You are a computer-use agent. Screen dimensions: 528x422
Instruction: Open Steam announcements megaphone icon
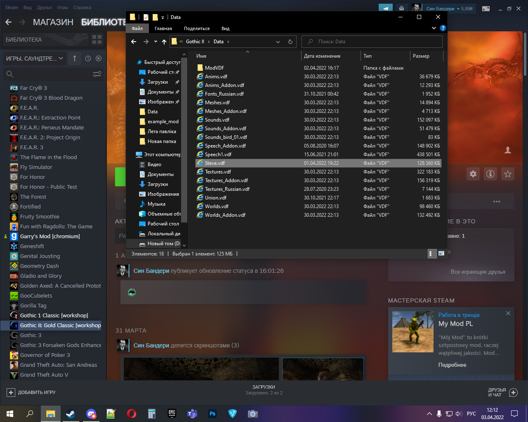386,8
